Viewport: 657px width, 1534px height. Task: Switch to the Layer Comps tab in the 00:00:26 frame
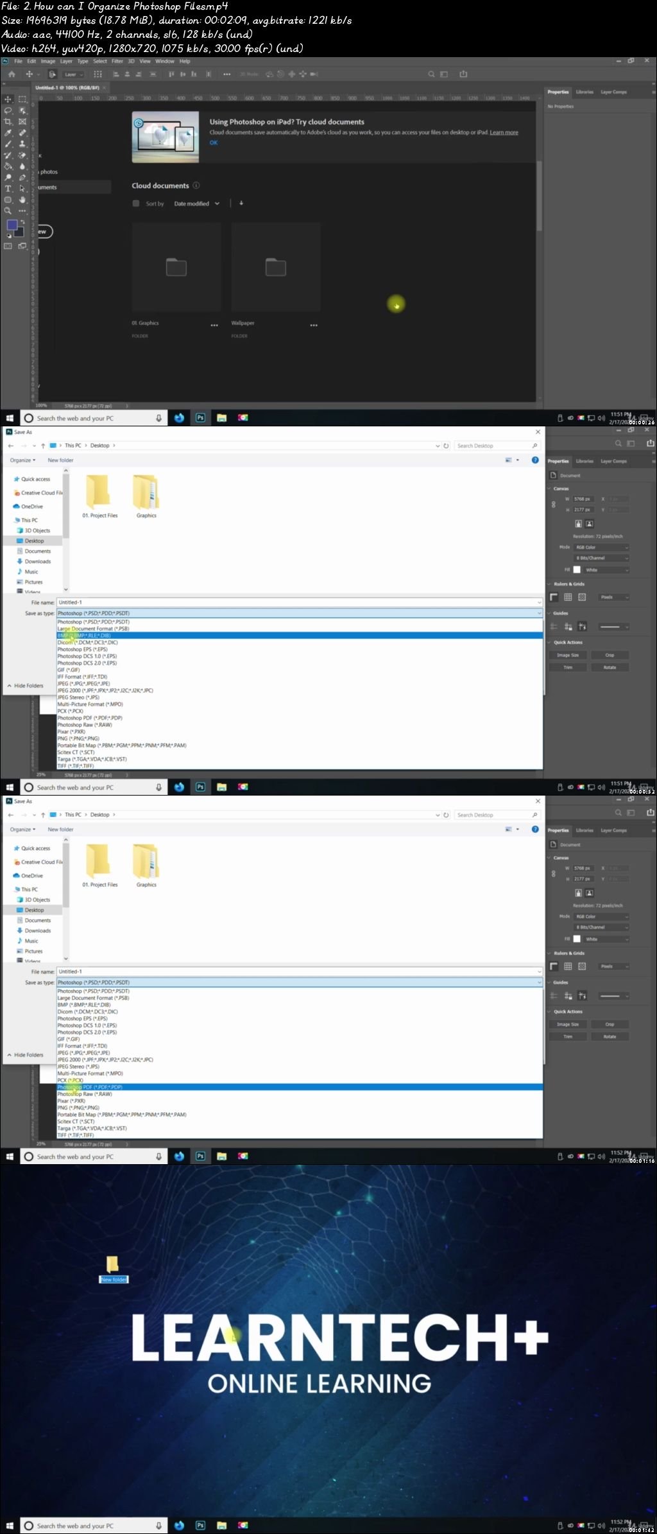pos(613,92)
